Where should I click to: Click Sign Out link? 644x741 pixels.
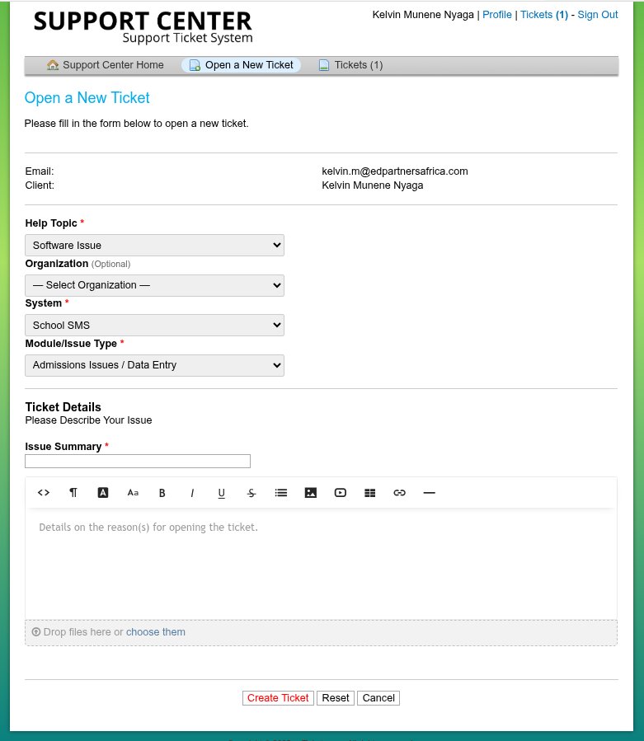point(598,15)
